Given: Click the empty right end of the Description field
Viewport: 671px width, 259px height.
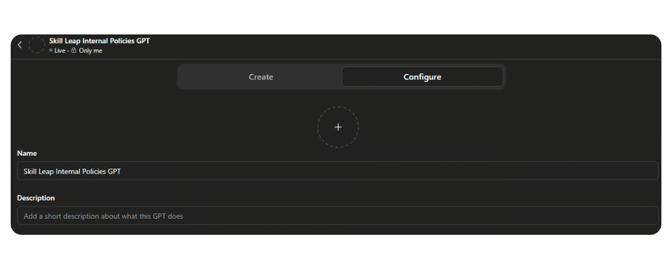Looking at the screenshot, I should click(615, 216).
